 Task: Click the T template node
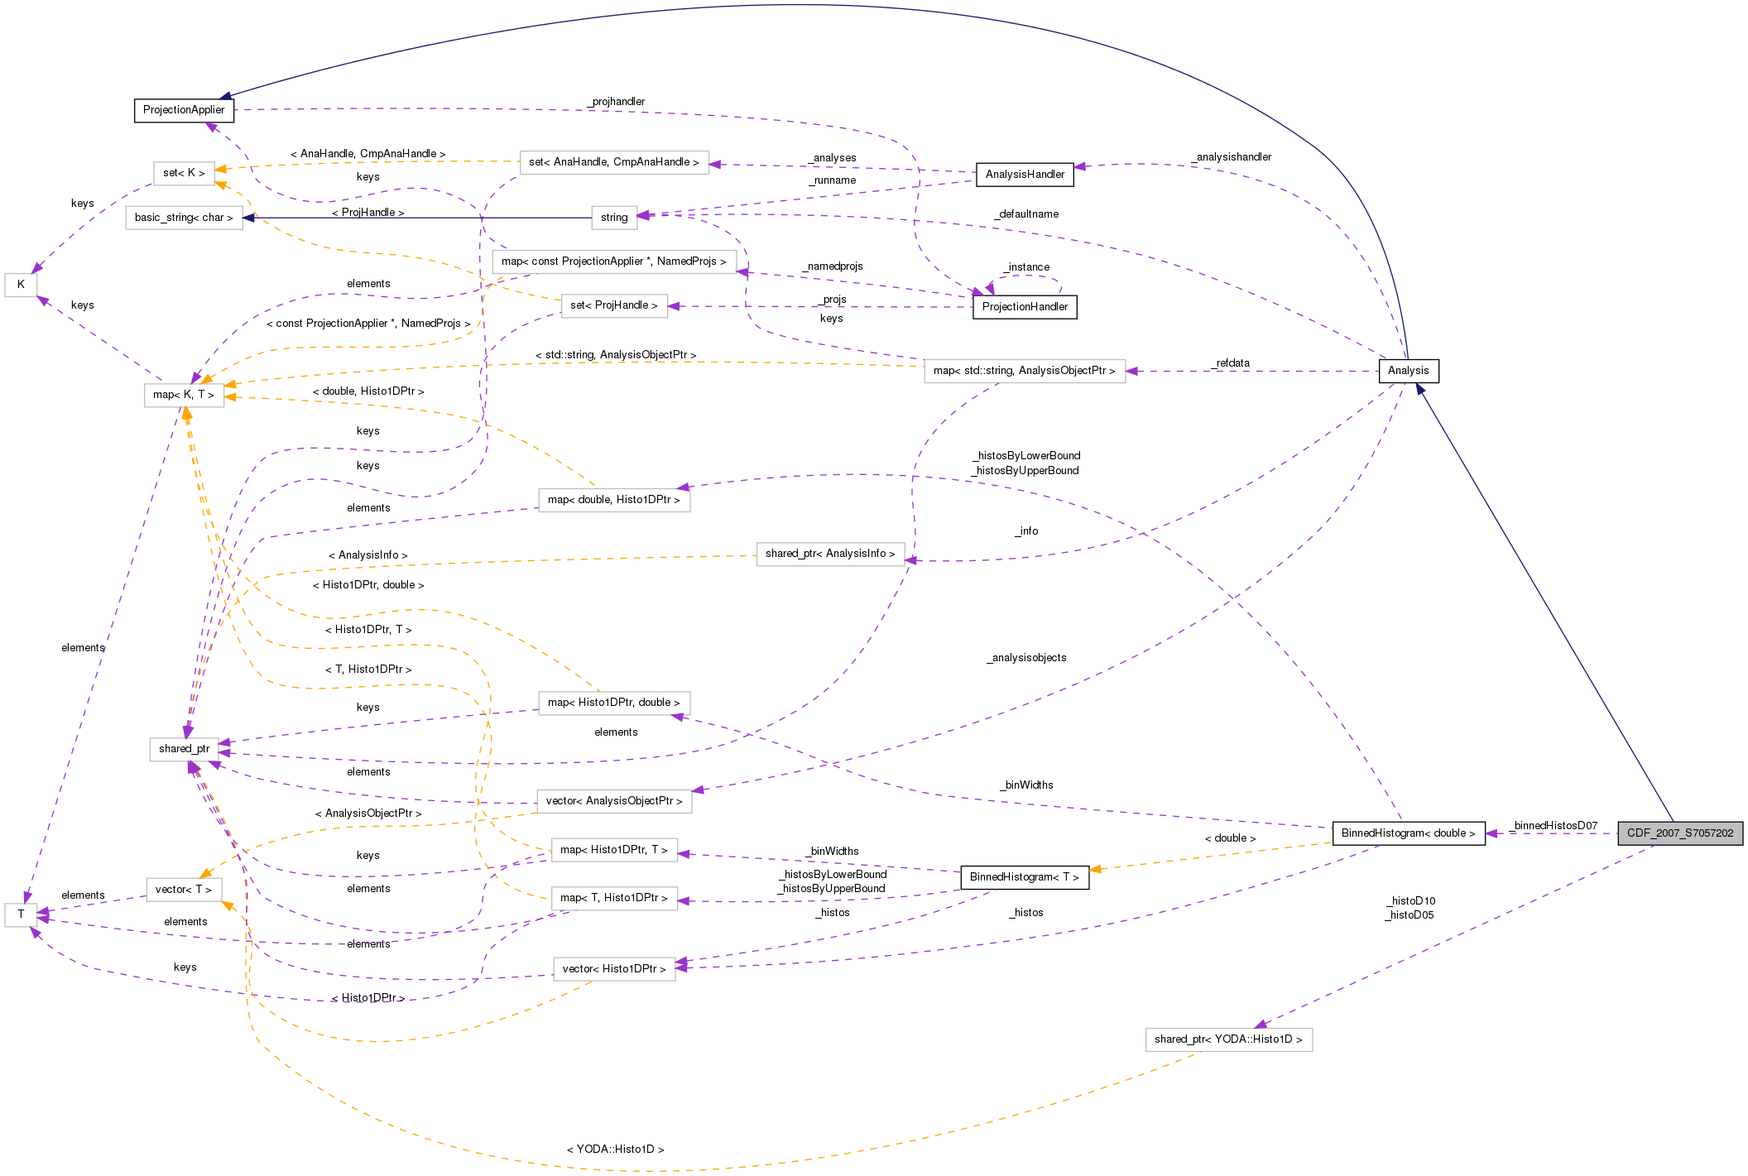(21, 914)
